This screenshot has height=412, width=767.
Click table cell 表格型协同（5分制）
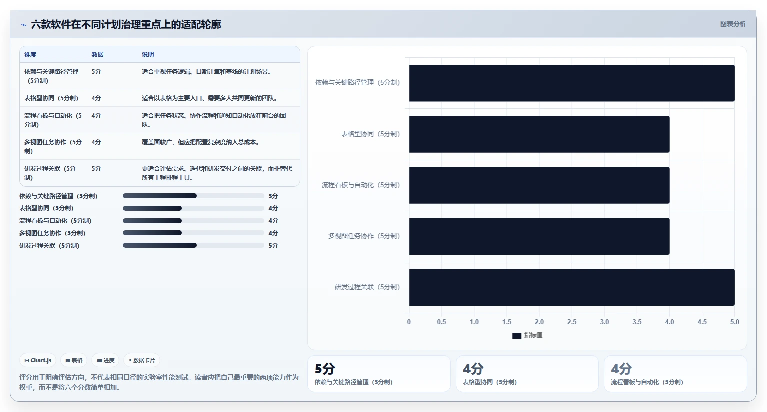(52, 98)
